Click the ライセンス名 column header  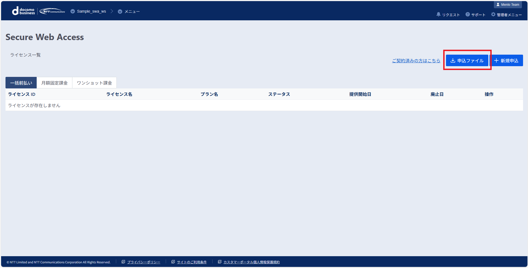pyautogui.click(x=119, y=94)
